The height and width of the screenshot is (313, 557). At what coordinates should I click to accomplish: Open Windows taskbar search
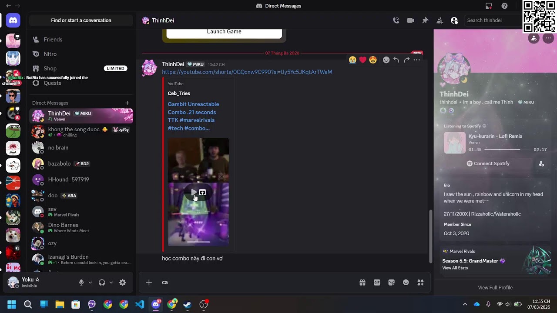[x=28, y=304]
